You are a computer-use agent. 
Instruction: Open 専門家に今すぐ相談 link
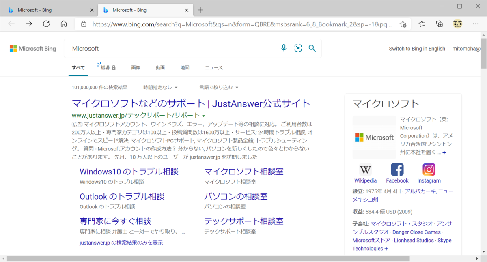pyautogui.click(x=115, y=221)
